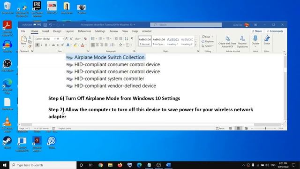Click Create and Share Adobe PDF
This screenshot has width=300, height=169.
pyautogui.click(x=227, y=42)
